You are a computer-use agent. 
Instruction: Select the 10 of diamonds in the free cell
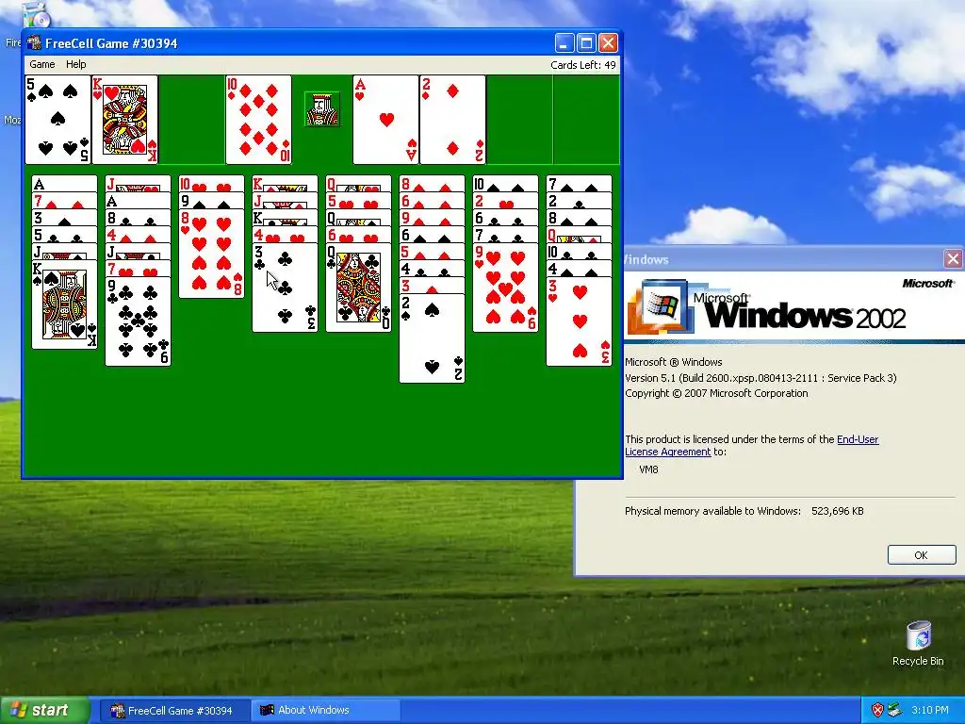(258, 120)
